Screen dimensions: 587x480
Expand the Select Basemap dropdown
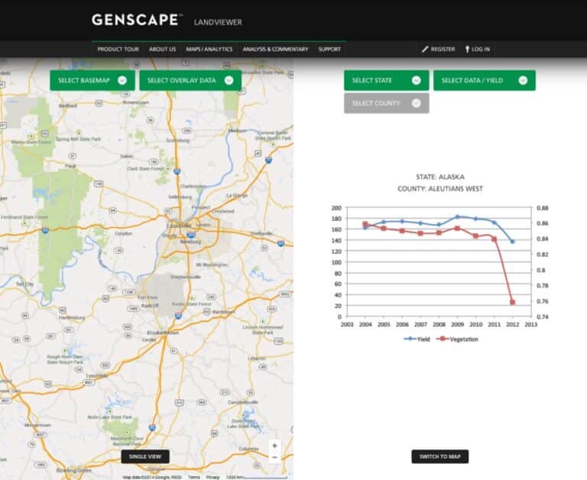click(x=92, y=80)
